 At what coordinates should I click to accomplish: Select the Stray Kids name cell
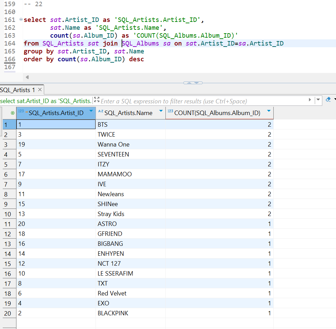pyautogui.click(x=130, y=214)
